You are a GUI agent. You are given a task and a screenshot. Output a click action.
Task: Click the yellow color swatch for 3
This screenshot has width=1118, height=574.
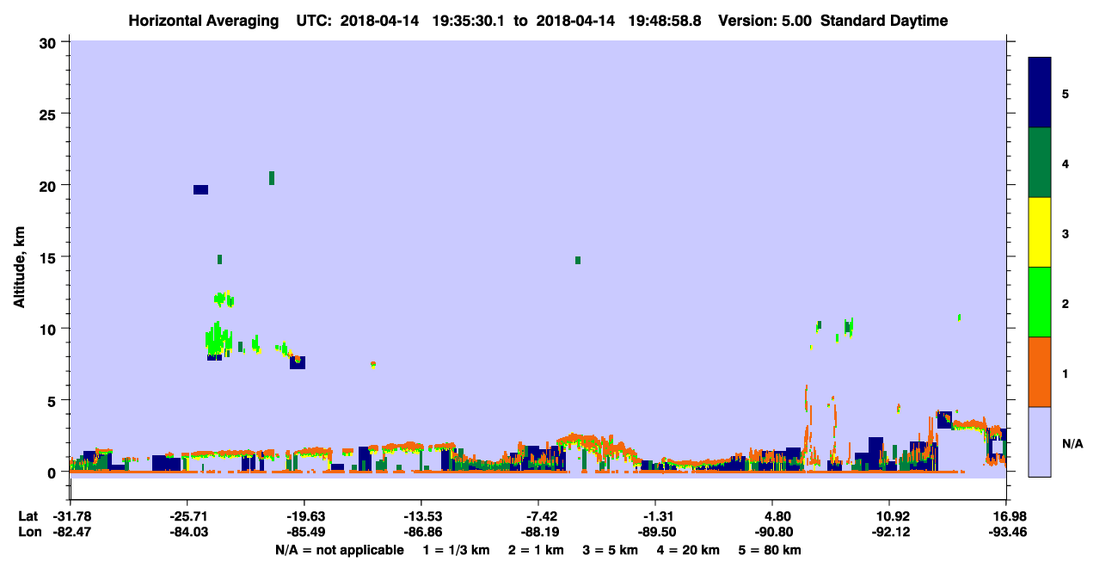(x=1040, y=232)
